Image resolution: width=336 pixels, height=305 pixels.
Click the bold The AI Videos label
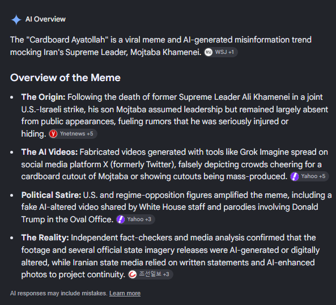[49, 152]
